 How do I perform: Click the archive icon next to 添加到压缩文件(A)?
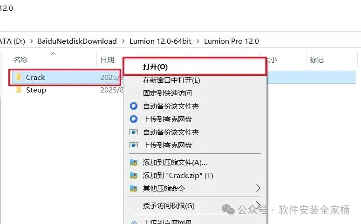pos(134,163)
